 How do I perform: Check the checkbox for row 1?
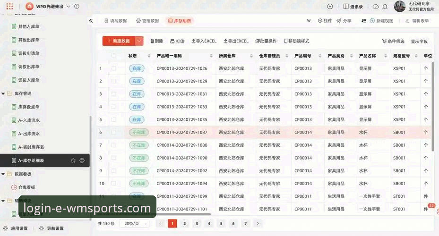(x=114, y=68)
